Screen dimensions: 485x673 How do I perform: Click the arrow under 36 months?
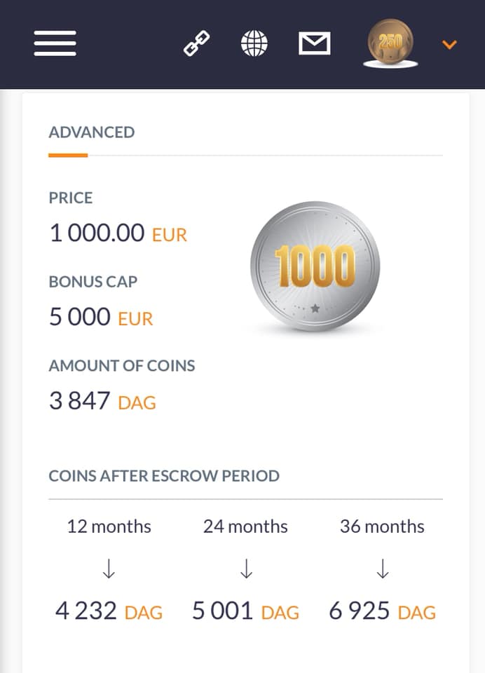tap(383, 571)
